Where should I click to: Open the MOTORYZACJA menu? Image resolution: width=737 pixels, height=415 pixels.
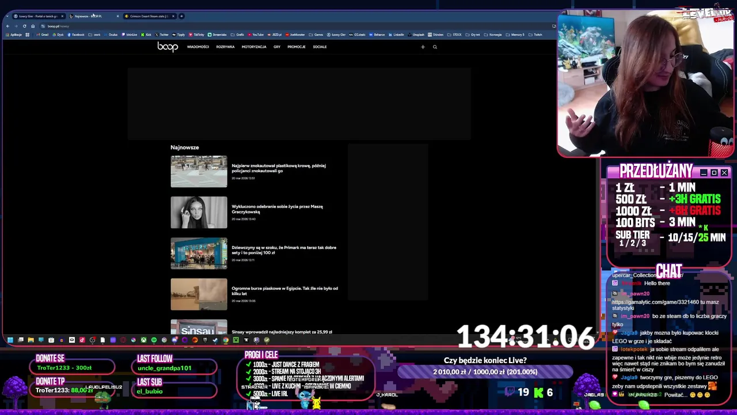[x=254, y=47]
